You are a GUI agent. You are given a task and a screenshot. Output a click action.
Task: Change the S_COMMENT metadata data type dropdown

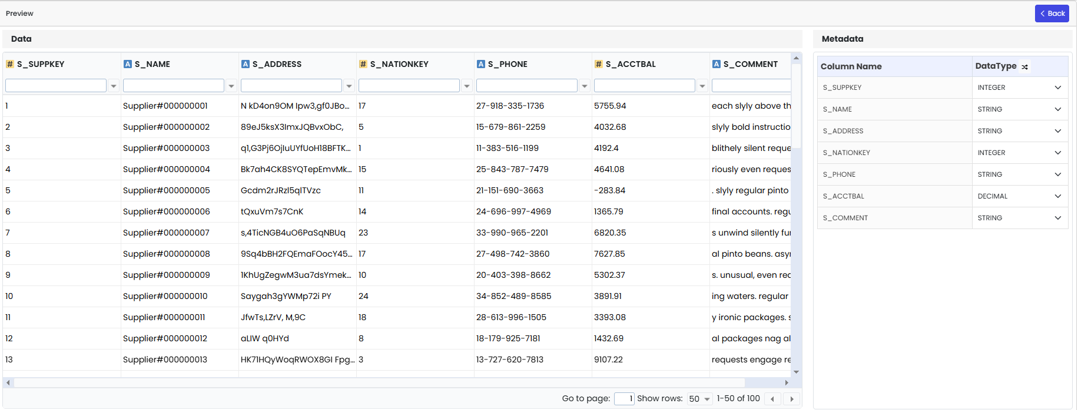tap(1020, 218)
